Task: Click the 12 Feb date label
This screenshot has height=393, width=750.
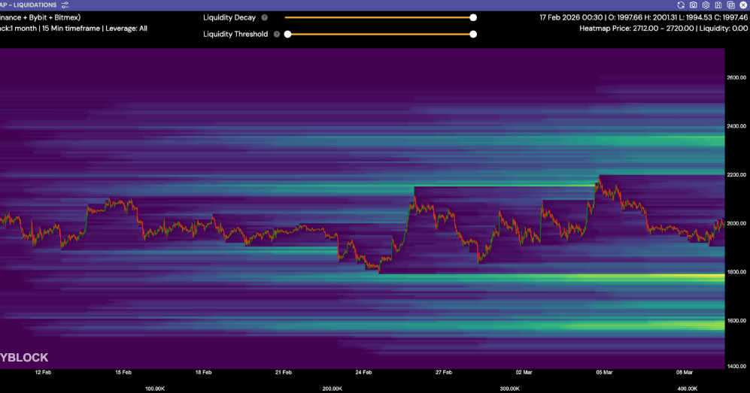Action: click(43, 372)
